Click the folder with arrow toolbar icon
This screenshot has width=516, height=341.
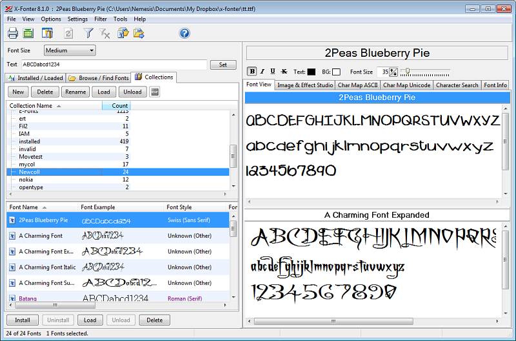(139, 33)
